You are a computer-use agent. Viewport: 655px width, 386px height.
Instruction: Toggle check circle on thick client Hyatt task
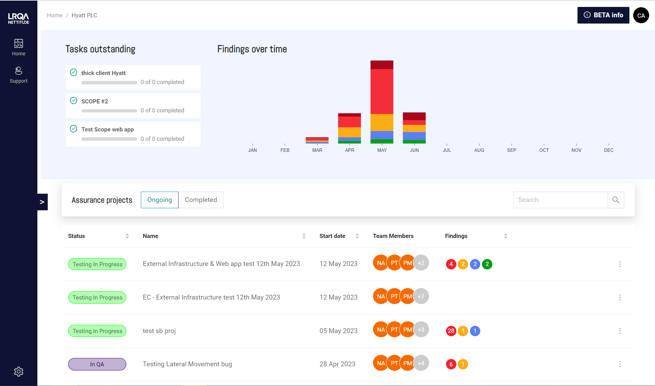[x=74, y=72]
